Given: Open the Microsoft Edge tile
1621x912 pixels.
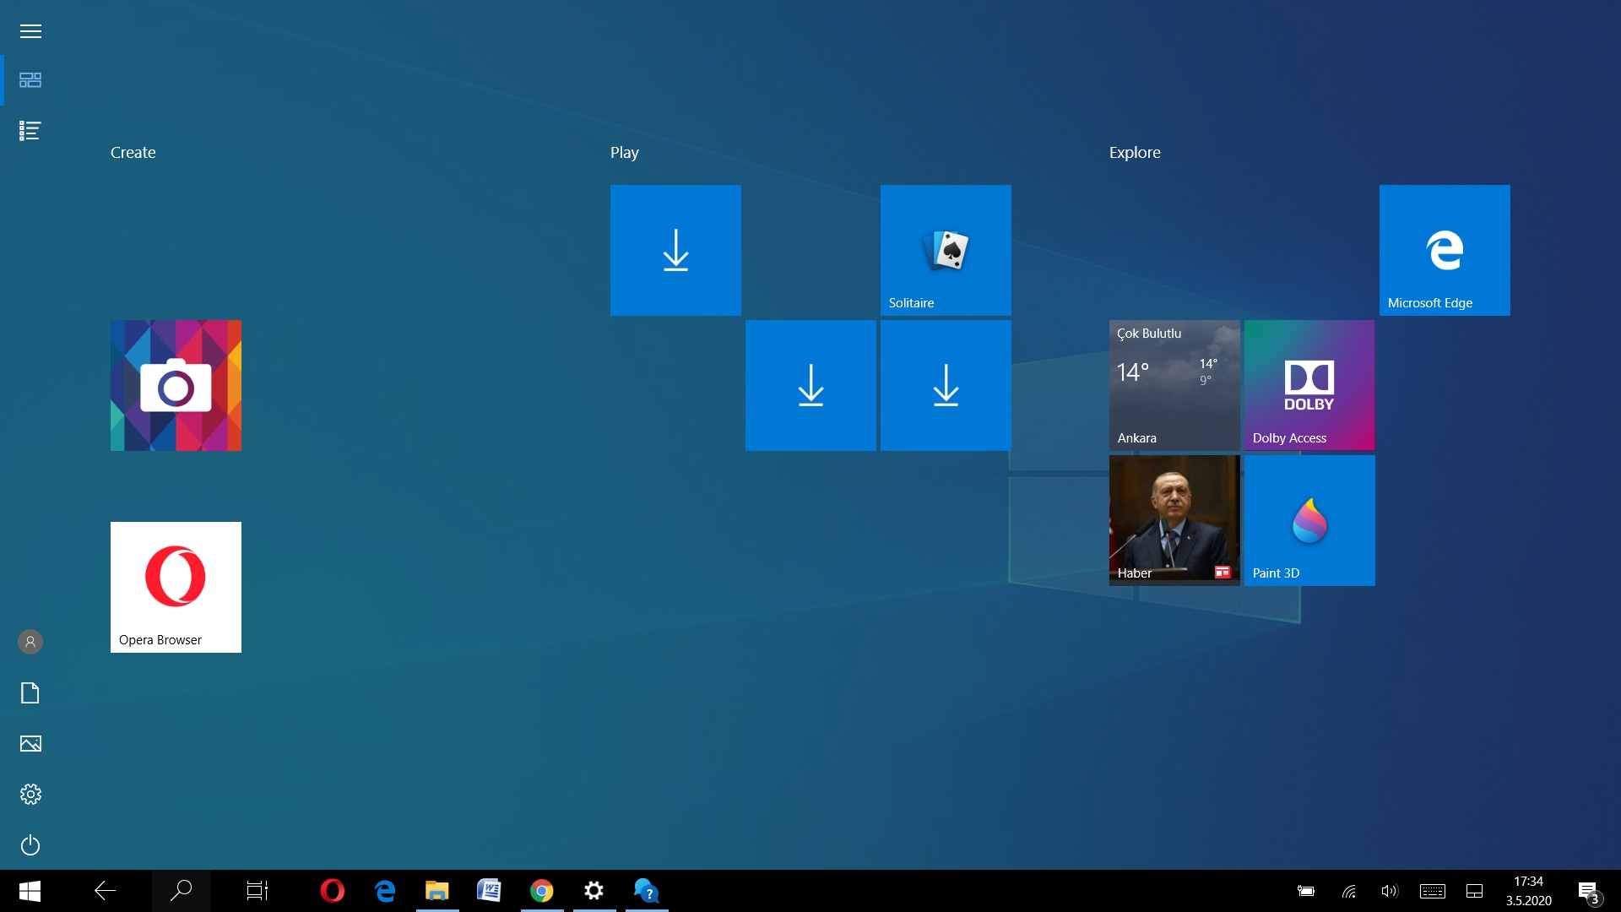Looking at the screenshot, I should click(x=1445, y=250).
